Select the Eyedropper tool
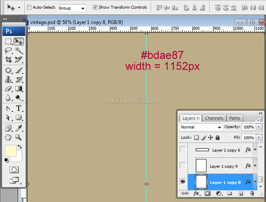This screenshot has height=202, width=266. 19,128
